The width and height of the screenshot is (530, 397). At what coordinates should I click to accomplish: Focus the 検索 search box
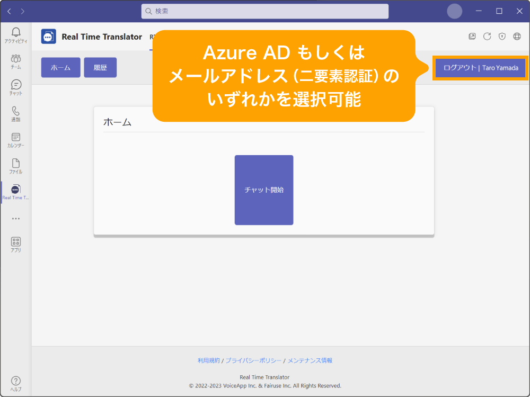pos(265,12)
